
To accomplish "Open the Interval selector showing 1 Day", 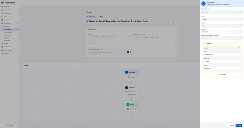I will (x=222, y=26).
